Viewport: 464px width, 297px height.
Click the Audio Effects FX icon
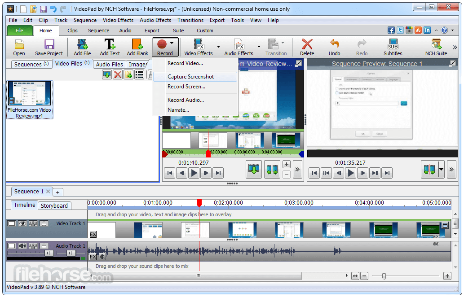tap(239, 44)
